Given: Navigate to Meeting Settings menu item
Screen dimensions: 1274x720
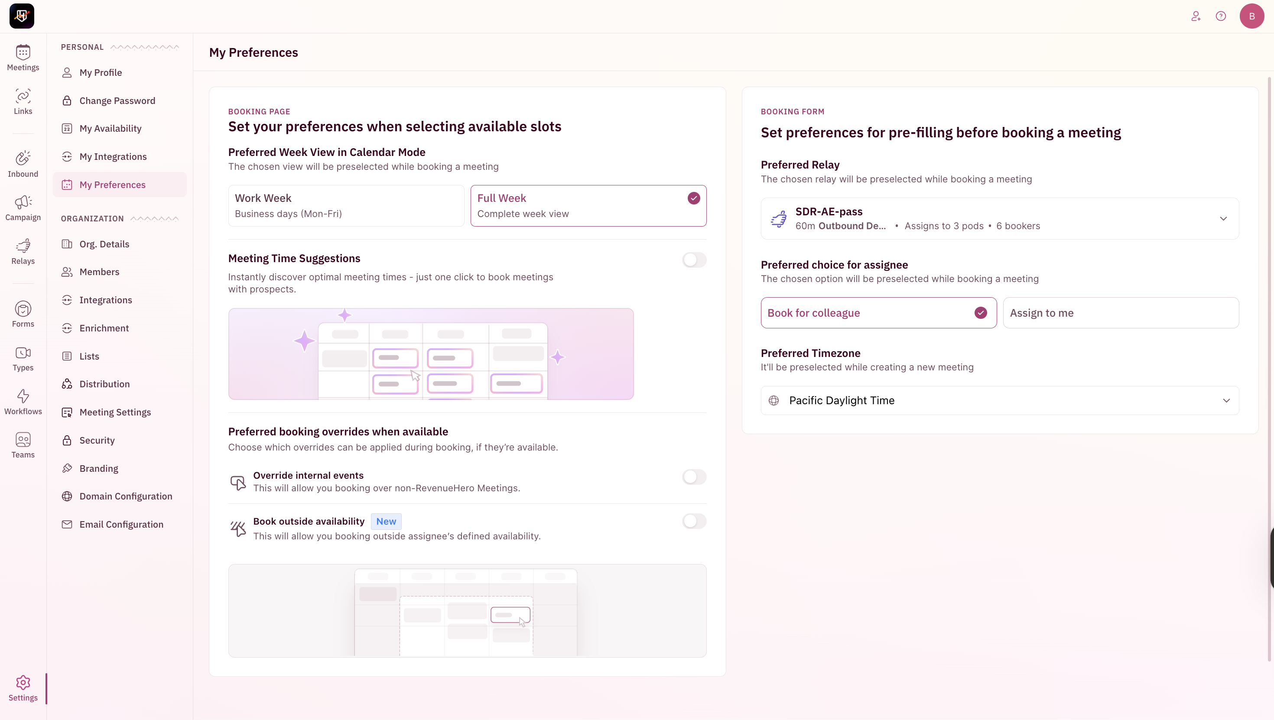Looking at the screenshot, I should click(x=115, y=412).
